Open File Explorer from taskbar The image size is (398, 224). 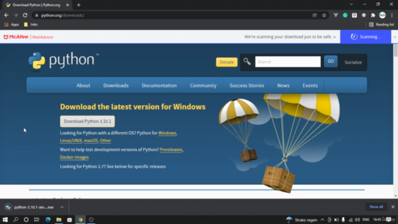[59, 220]
